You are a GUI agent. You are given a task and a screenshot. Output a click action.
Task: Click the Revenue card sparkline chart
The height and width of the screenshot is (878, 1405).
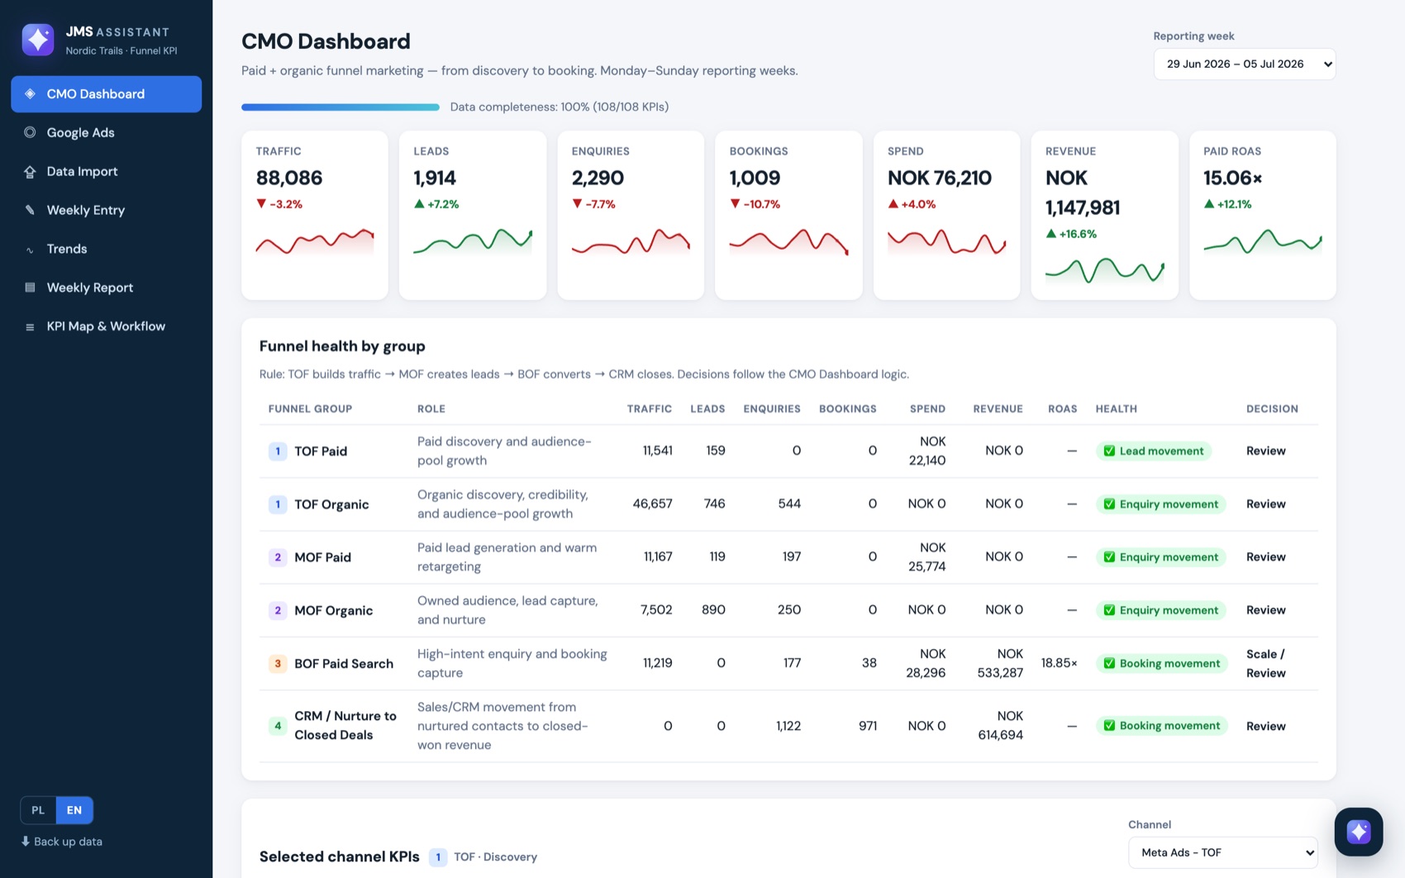click(x=1105, y=270)
